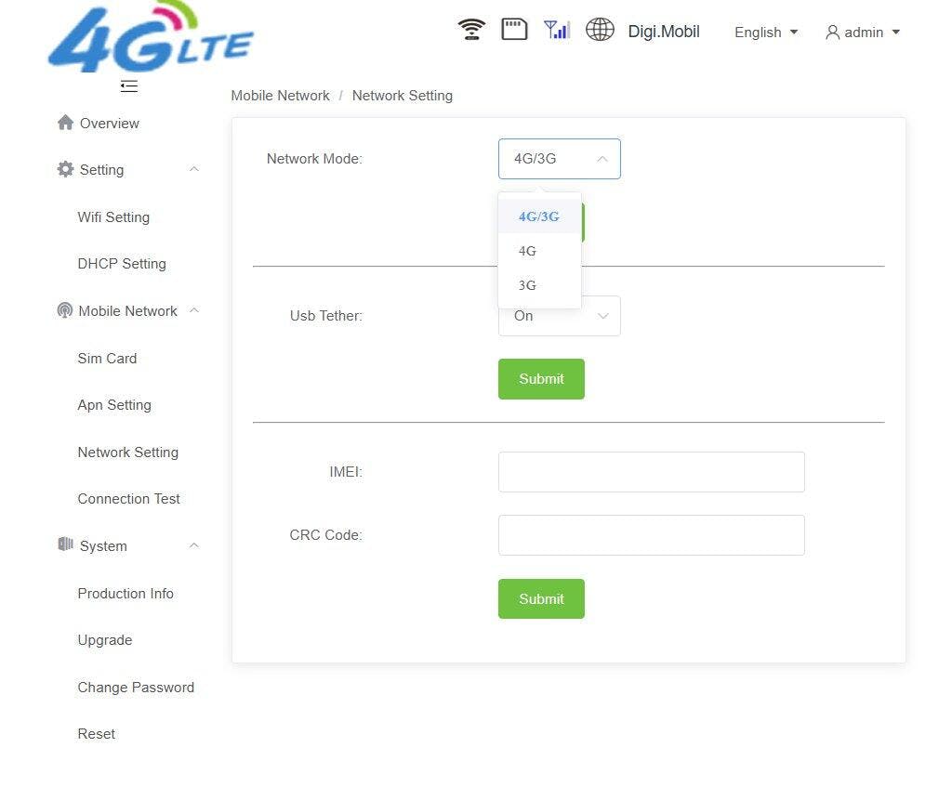Select 3G option in Network Mode list
The height and width of the screenshot is (800, 952).
click(x=527, y=285)
